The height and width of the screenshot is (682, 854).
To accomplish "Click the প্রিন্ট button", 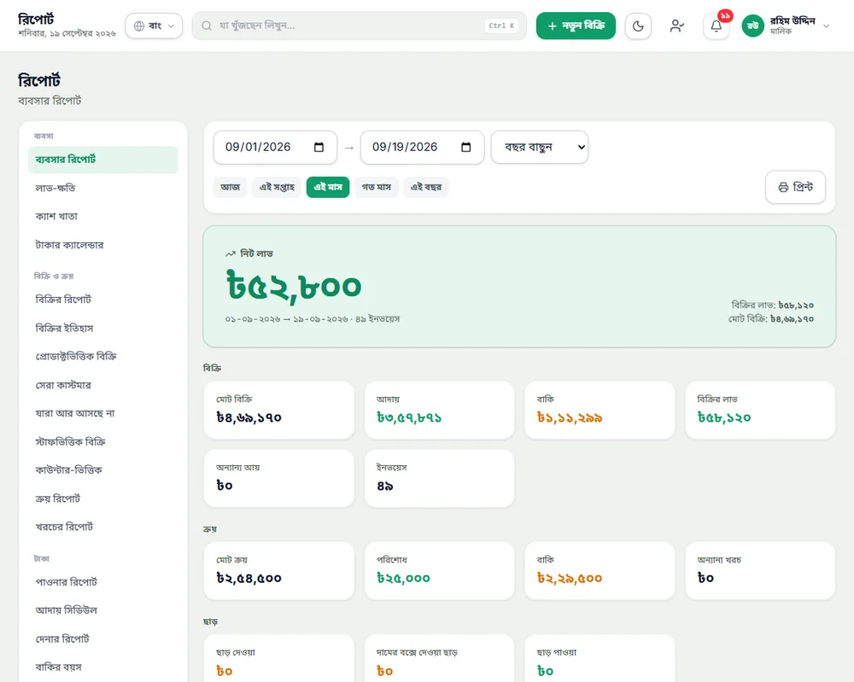I will [x=795, y=187].
